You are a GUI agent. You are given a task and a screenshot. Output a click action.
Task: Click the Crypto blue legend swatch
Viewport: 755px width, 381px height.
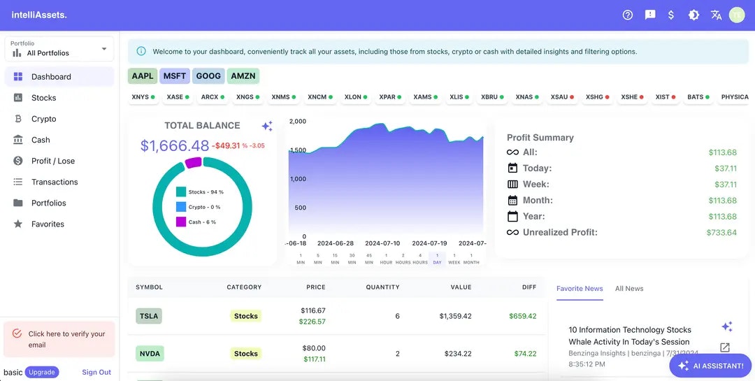(181, 207)
